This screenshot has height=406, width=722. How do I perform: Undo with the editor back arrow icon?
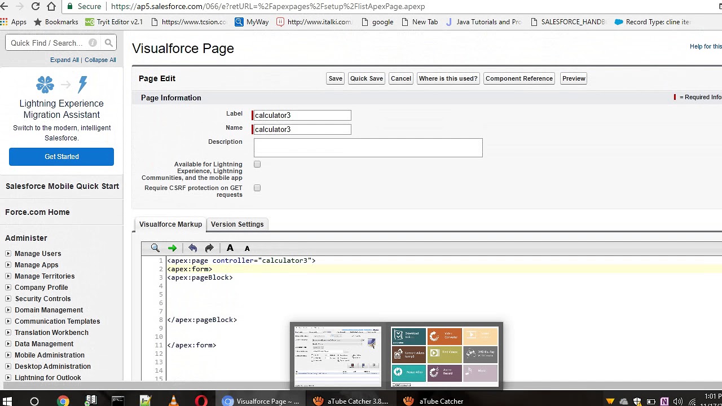pyautogui.click(x=192, y=248)
